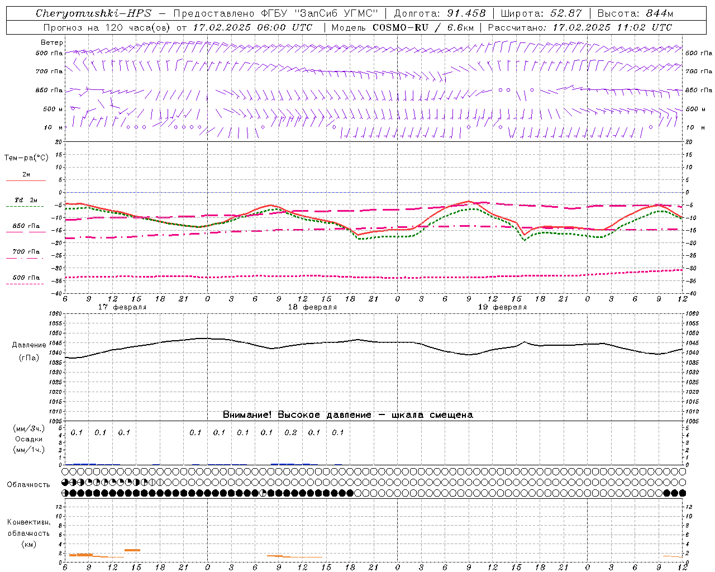The height and width of the screenshot is (572, 715).
Task: Click the precipitation value "0.2"
Action: [x=290, y=432]
